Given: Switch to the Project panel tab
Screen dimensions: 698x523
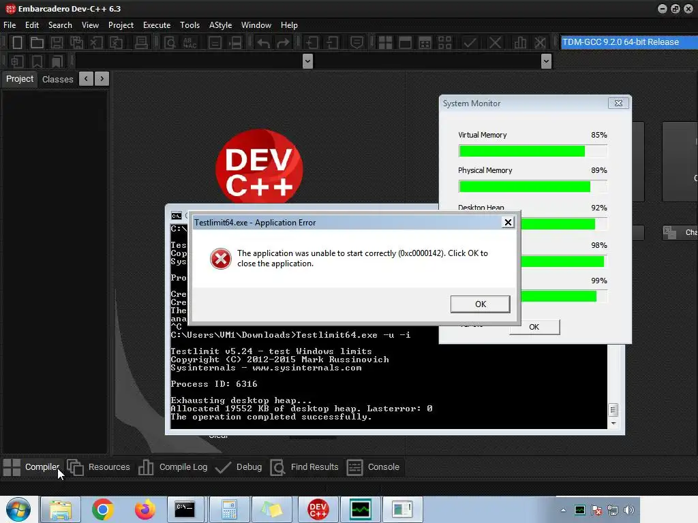Looking at the screenshot, I should [20, 79].
